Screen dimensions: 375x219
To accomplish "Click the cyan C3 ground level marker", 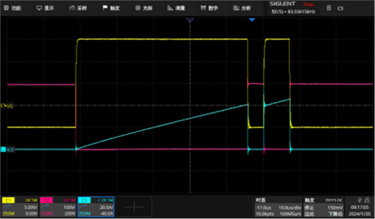I will coord(4,150).
